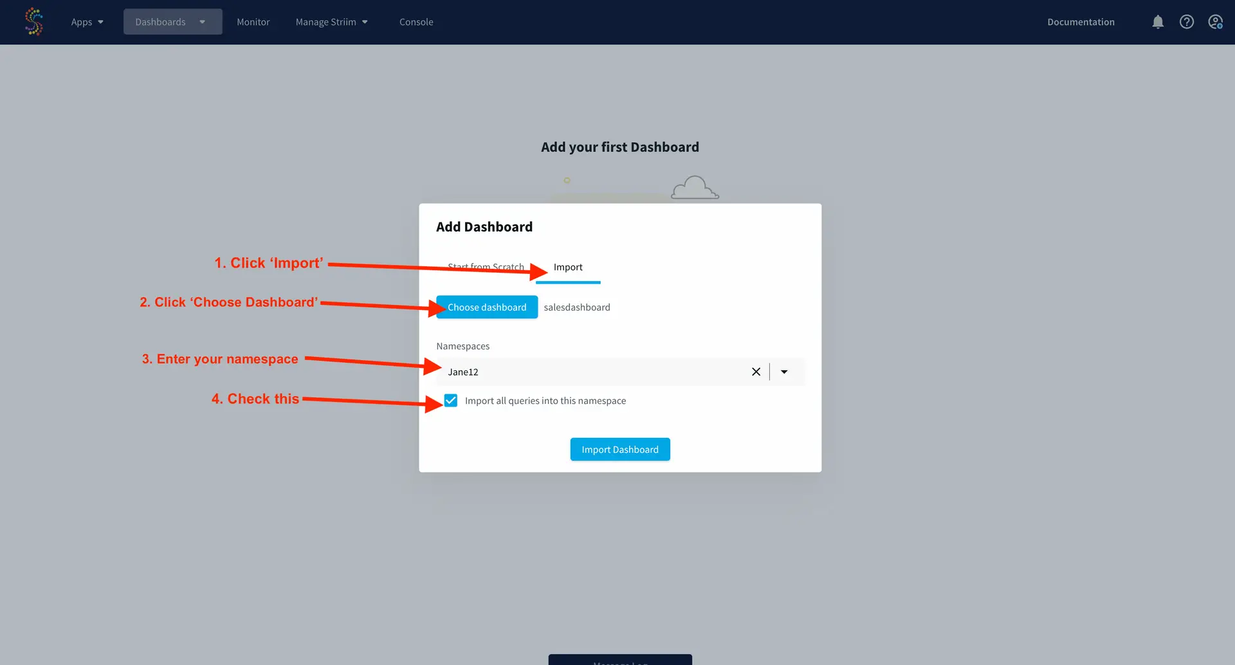Go to the Monitor page

(x=253, y=22)
